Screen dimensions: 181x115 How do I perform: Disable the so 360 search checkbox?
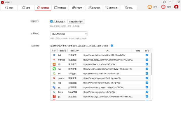pos(147,73)
